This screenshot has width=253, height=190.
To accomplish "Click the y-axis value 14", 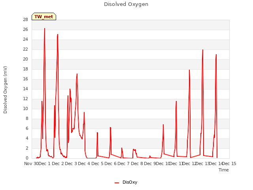I will pyautogui.click(x=25, y=89).
